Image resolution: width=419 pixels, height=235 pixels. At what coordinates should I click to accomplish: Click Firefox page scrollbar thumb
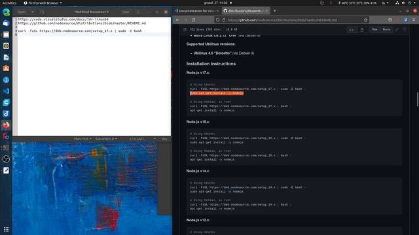pos(418,99)
